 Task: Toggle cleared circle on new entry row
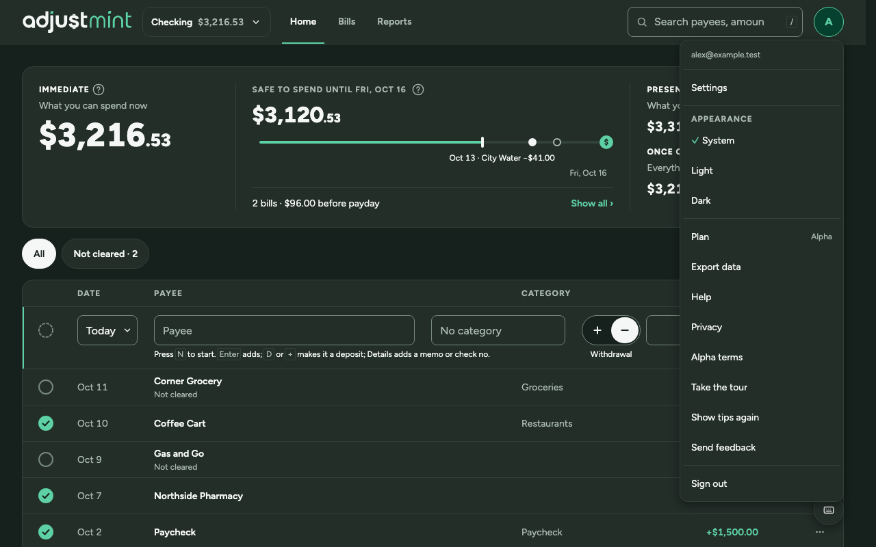pyautogui.click(x=46, y=330)
